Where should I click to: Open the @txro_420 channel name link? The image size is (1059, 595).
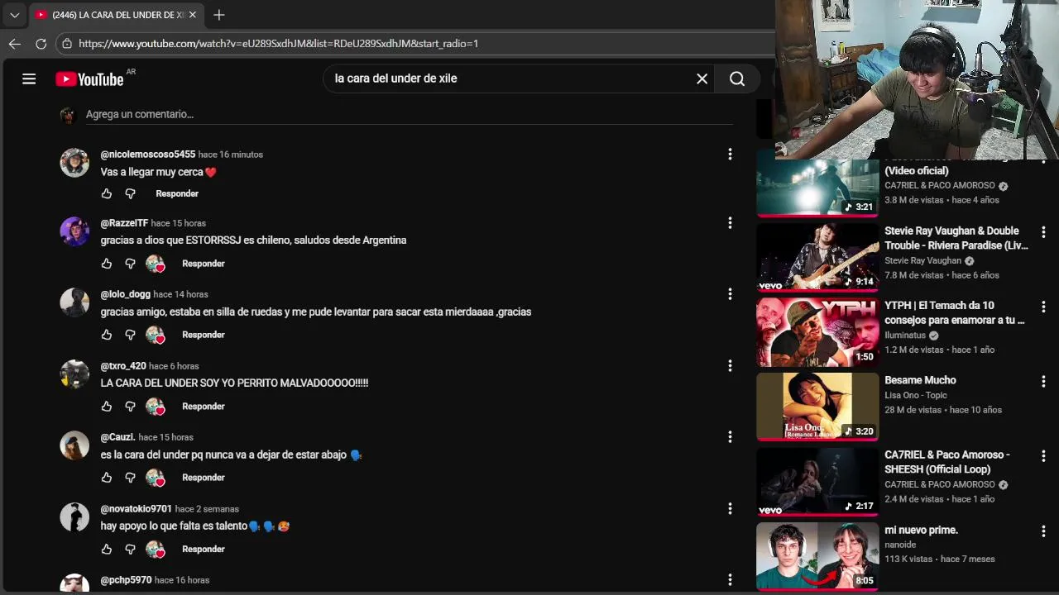pos(123,366)
